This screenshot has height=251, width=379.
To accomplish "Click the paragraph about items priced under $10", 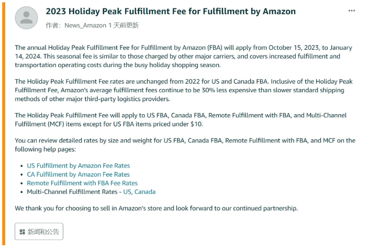I will pos(181,119).
